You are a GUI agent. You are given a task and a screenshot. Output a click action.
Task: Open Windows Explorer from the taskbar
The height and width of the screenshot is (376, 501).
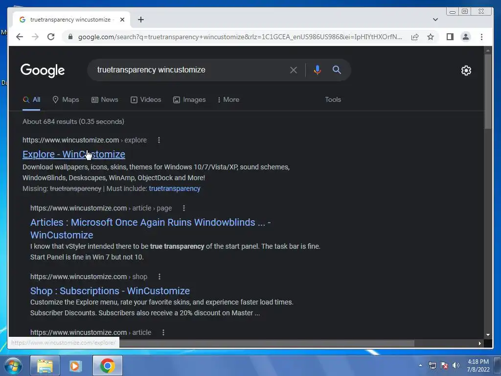click(x=45, y=366)
